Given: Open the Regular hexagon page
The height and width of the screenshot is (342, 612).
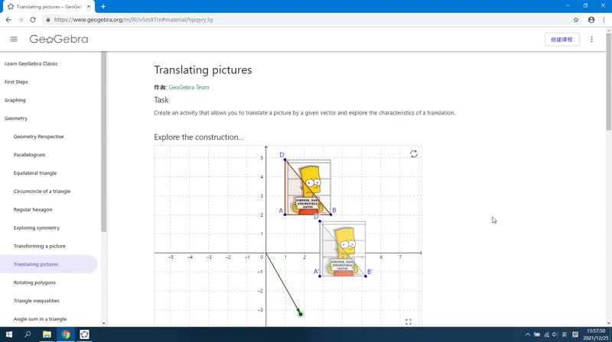Looking at the screenshot, I should (x=33, y=210).
